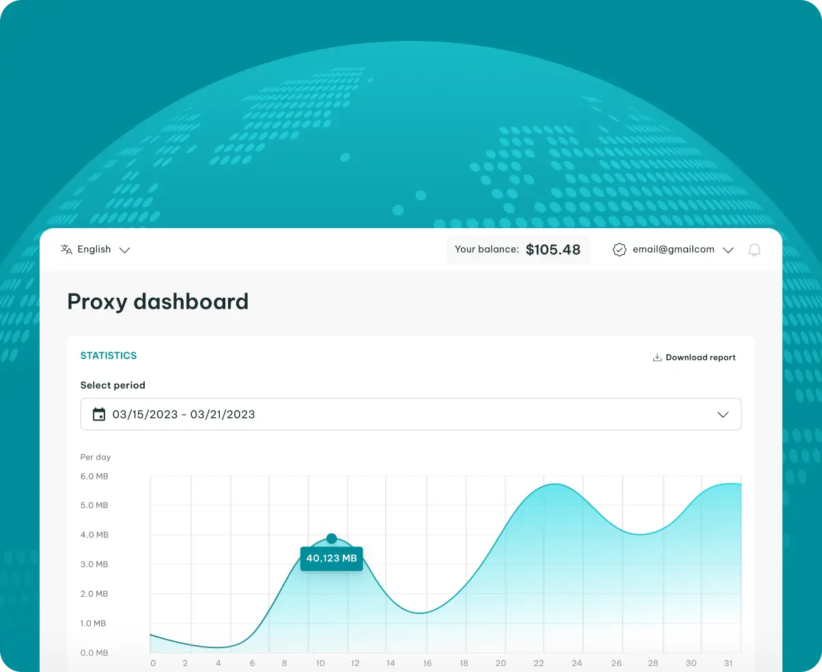This screenshot has width=822, height=672.
Task: Click the download arrow icon next to Download report
Action: click(x=656, y=356)
